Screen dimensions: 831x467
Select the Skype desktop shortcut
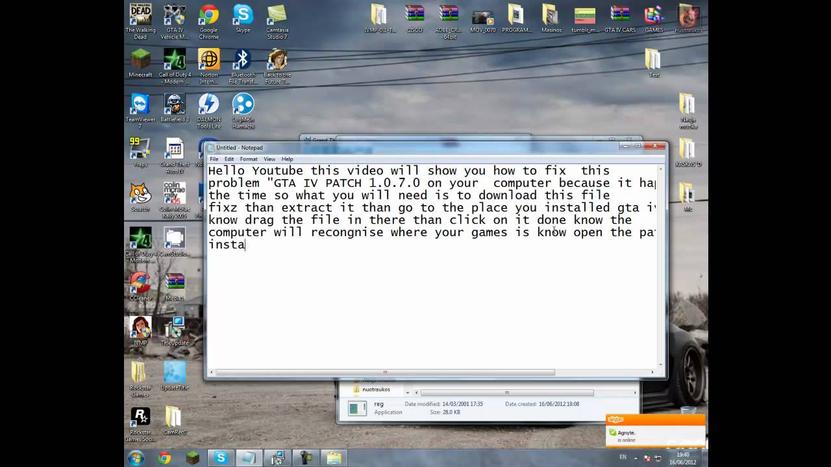click(x=243, y=18)
